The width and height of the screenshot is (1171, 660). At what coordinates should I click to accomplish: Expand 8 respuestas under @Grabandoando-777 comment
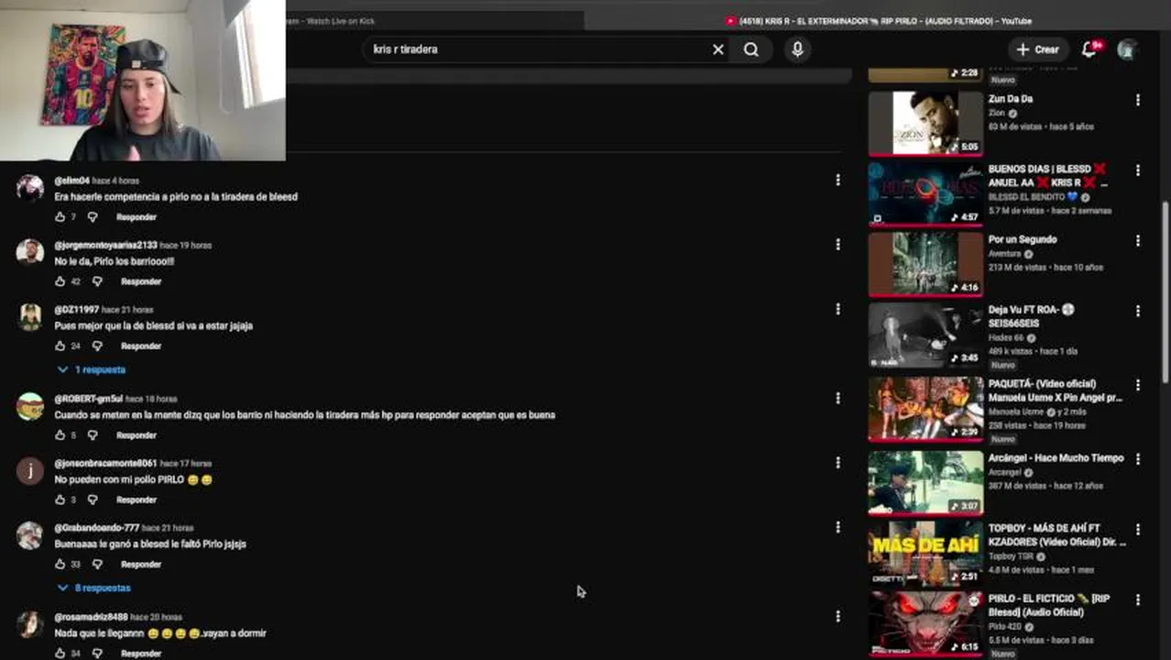click(95, 588)
